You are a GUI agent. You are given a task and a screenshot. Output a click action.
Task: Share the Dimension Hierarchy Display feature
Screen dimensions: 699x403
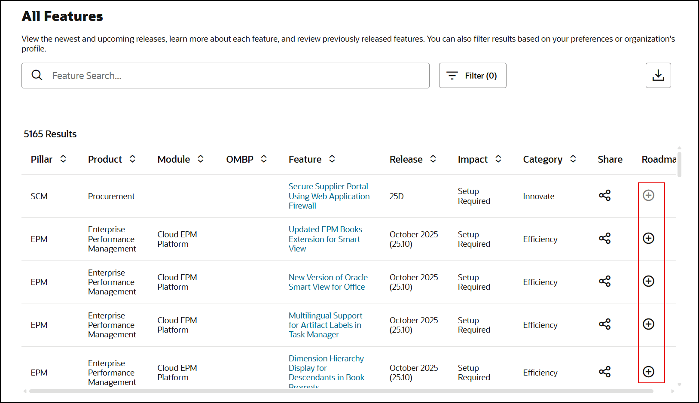(605, 372)
